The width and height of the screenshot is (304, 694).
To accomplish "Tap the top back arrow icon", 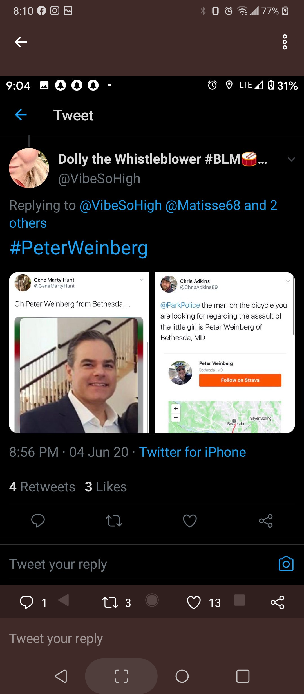I will [x=21, y=42].
